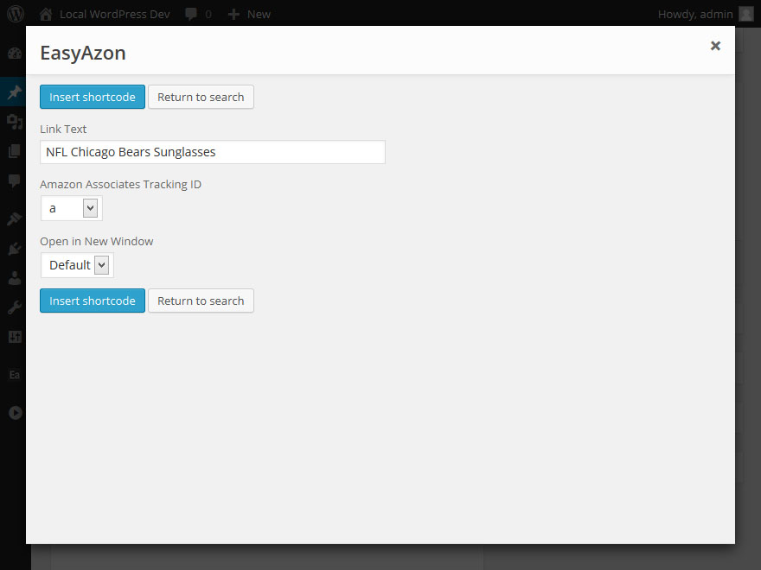761x570 pixels.
Task: Open Plugins icon in sidebar
Action: pos(15,248)
